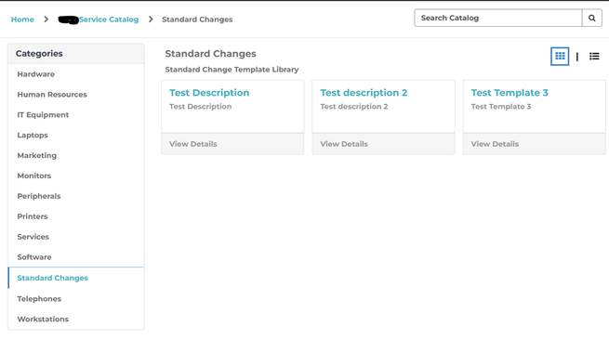The height and width of the screenshot is (352, 609).
Task: Click gray Test description 2 card subtitle
Action: (354, 106)
